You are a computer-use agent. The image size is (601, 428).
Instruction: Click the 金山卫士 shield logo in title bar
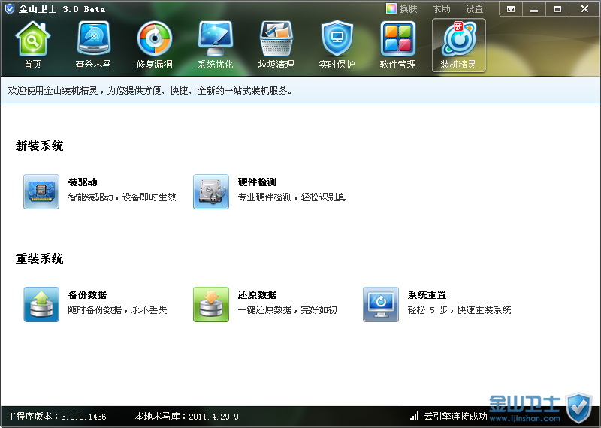9,8
